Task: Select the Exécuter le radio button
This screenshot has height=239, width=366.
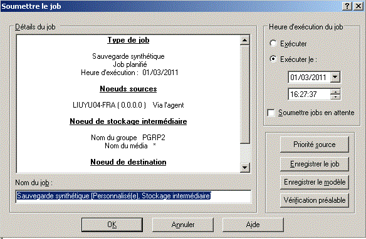Action: 273,59
